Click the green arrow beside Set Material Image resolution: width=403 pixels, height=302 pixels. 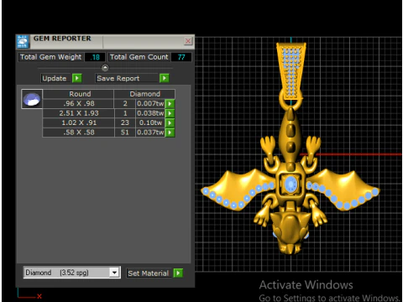pyautogui.click(x=178, y=273)
